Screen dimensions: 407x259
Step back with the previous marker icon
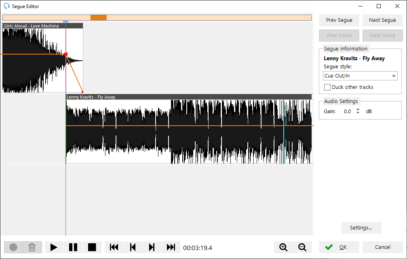click(x=133, y=247)
